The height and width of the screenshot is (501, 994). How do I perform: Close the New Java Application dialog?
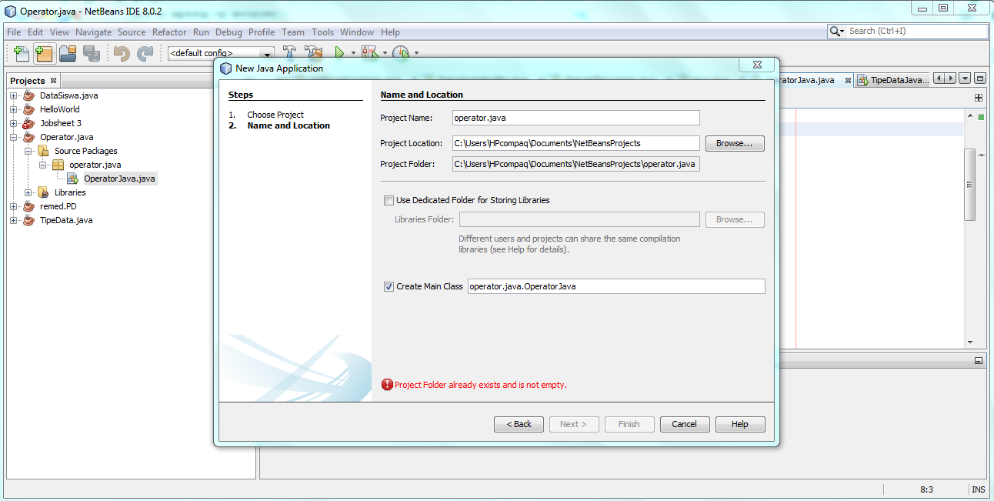756,65
